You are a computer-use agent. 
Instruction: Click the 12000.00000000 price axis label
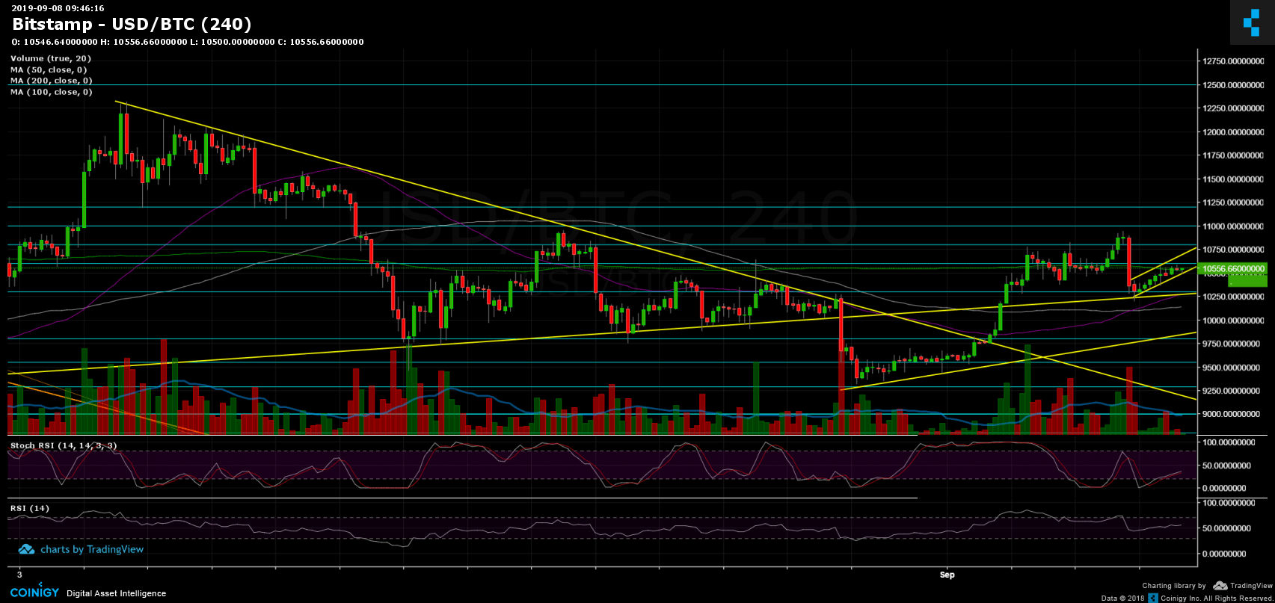[1235, 132]
